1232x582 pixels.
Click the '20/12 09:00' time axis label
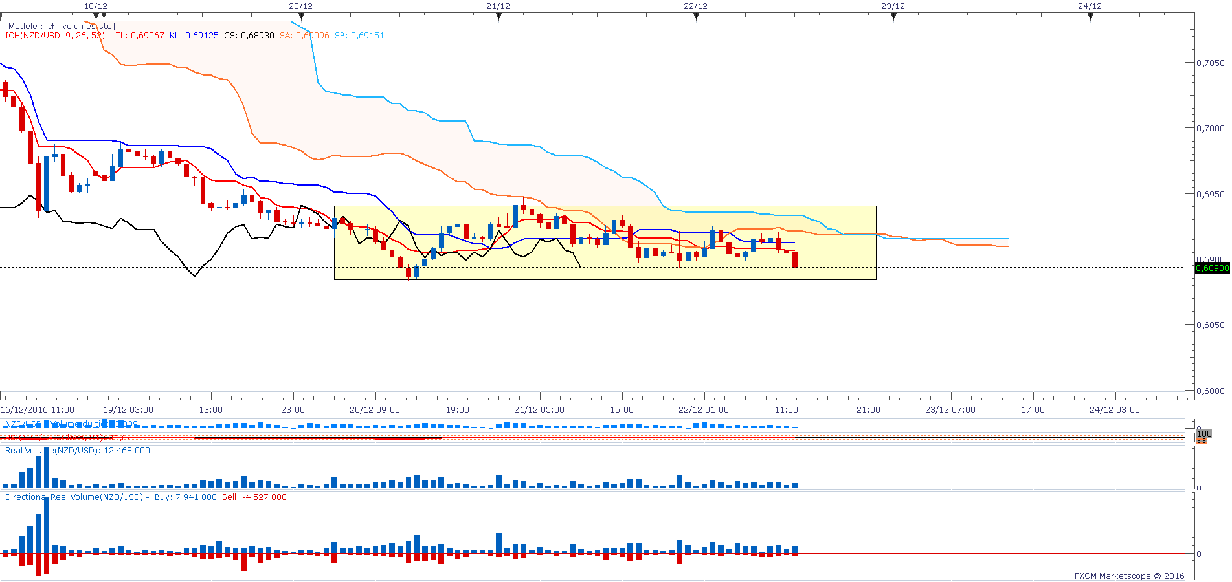[x=375, y=409]
